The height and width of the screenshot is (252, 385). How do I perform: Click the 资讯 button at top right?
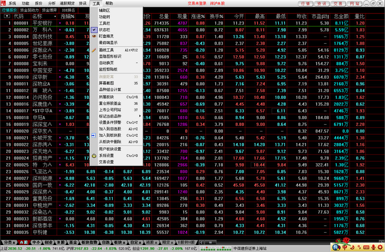tap(321, 3)
